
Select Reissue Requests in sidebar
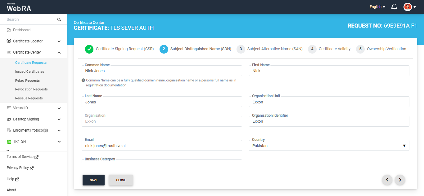click(x=29, y=98)
